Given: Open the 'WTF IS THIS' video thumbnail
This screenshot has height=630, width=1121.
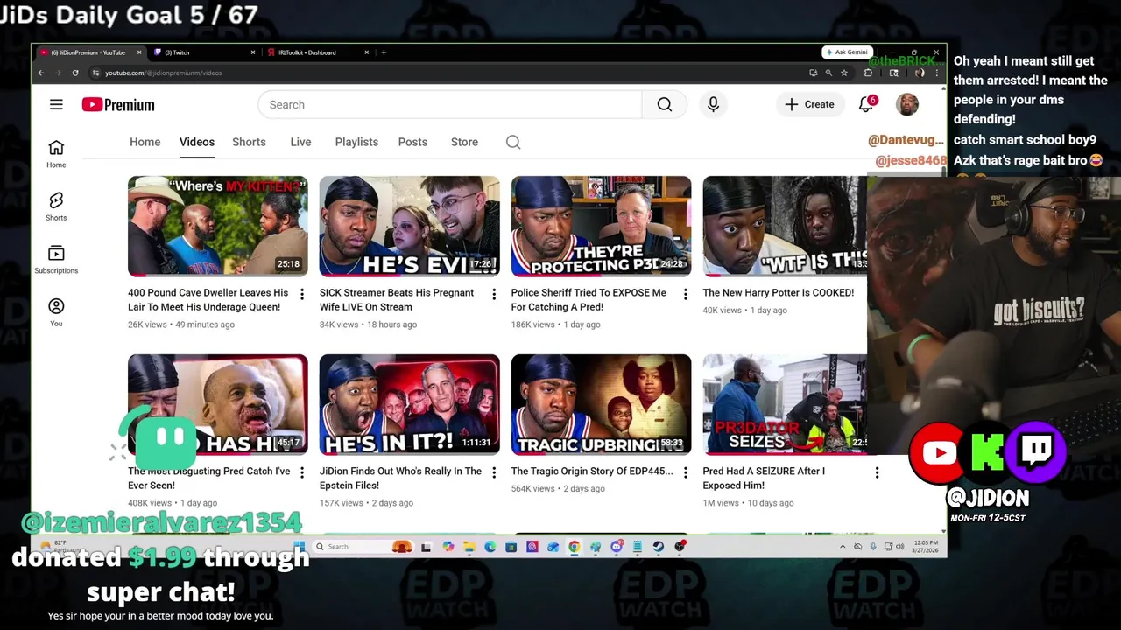Looking at the screenshot, I should (785, 226).
